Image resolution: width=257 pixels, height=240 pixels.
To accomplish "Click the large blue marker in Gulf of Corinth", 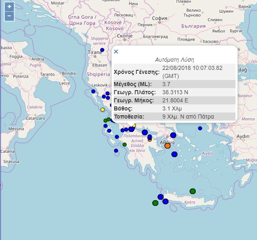I will click(145, 132).
